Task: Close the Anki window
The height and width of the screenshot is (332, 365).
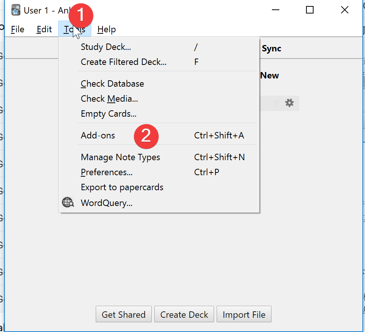Action: pyautogui.click(x=344, y=10)
